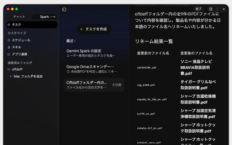Switch to the Spark tab

(45, 17)
